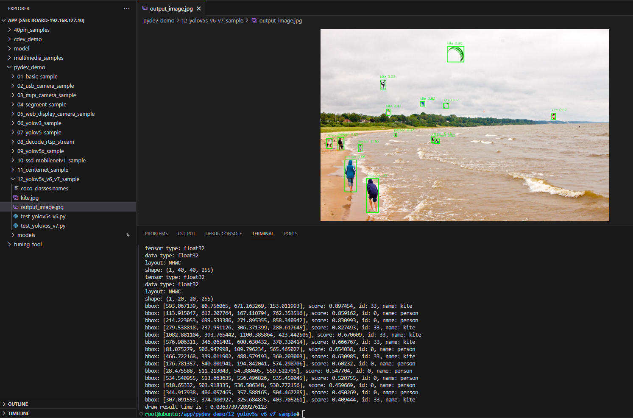Click the symlink arrow icon beside models folder
Screen dimensions: 633x418
128,234
